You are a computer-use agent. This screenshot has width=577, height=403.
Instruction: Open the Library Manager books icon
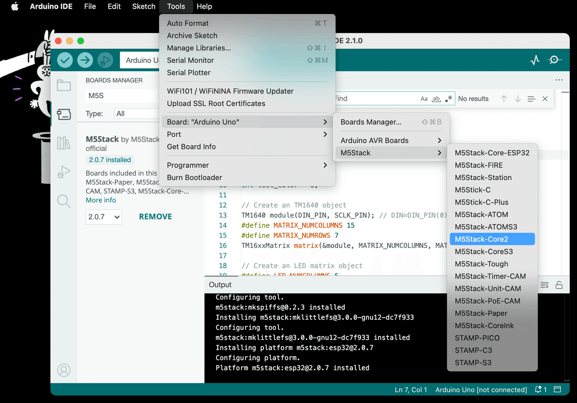pos(63,143)
